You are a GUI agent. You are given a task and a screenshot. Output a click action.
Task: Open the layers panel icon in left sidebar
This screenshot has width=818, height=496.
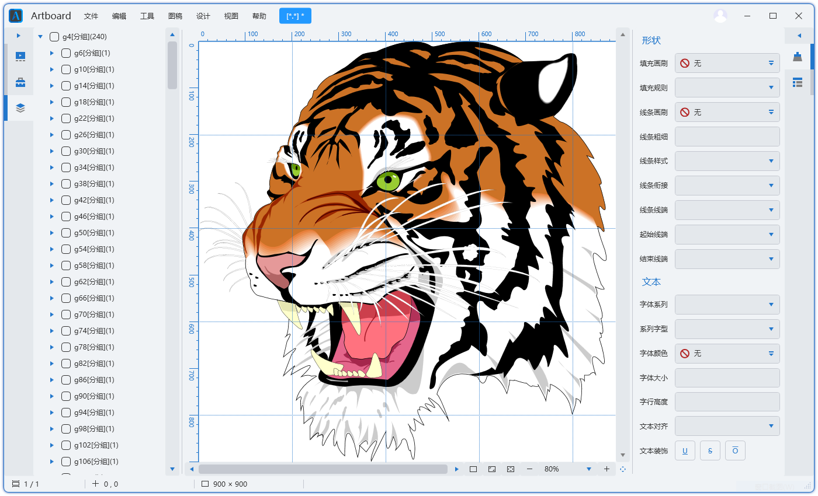click(x=20, y=108)
